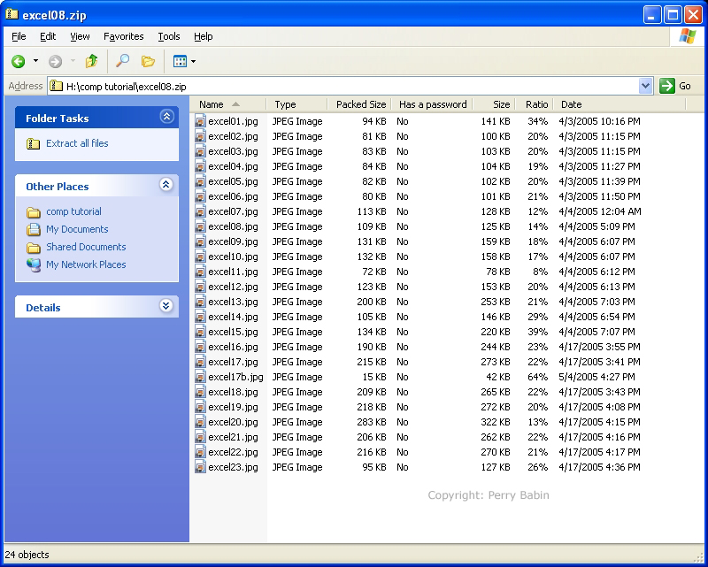Click the My Network Places icon
This screenshot has height=567, width=708.
point(34,264)
